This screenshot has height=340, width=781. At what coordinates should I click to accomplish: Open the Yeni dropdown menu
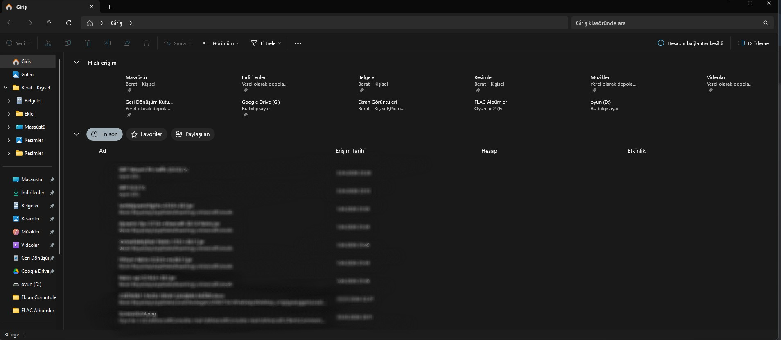click(x=18, y=43)
